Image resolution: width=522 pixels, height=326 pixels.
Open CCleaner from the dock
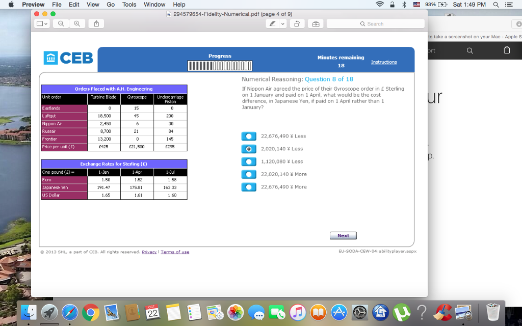tap(443, 313)
